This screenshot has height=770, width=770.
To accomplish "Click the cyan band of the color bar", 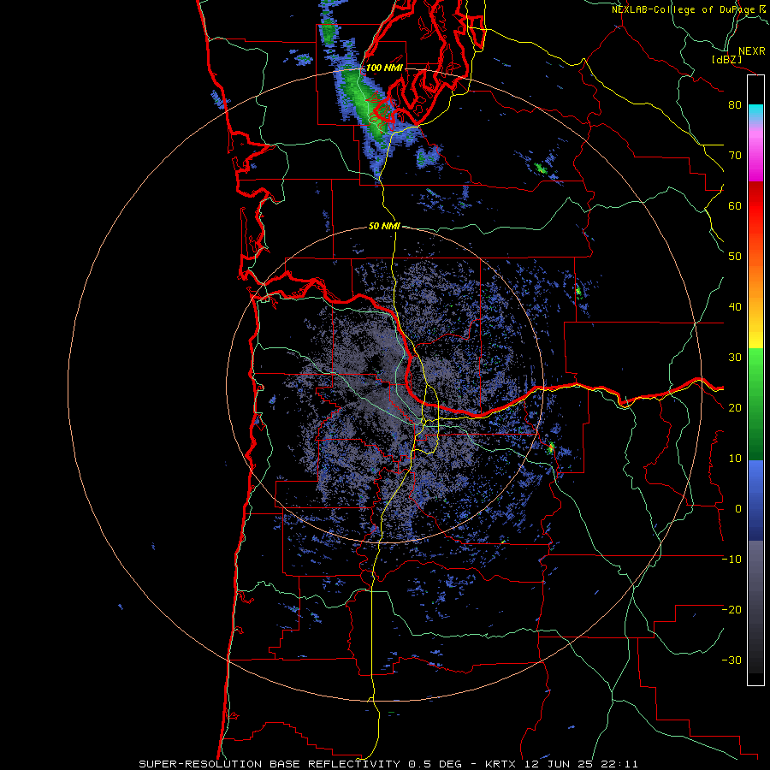I will tap(755, 112).
